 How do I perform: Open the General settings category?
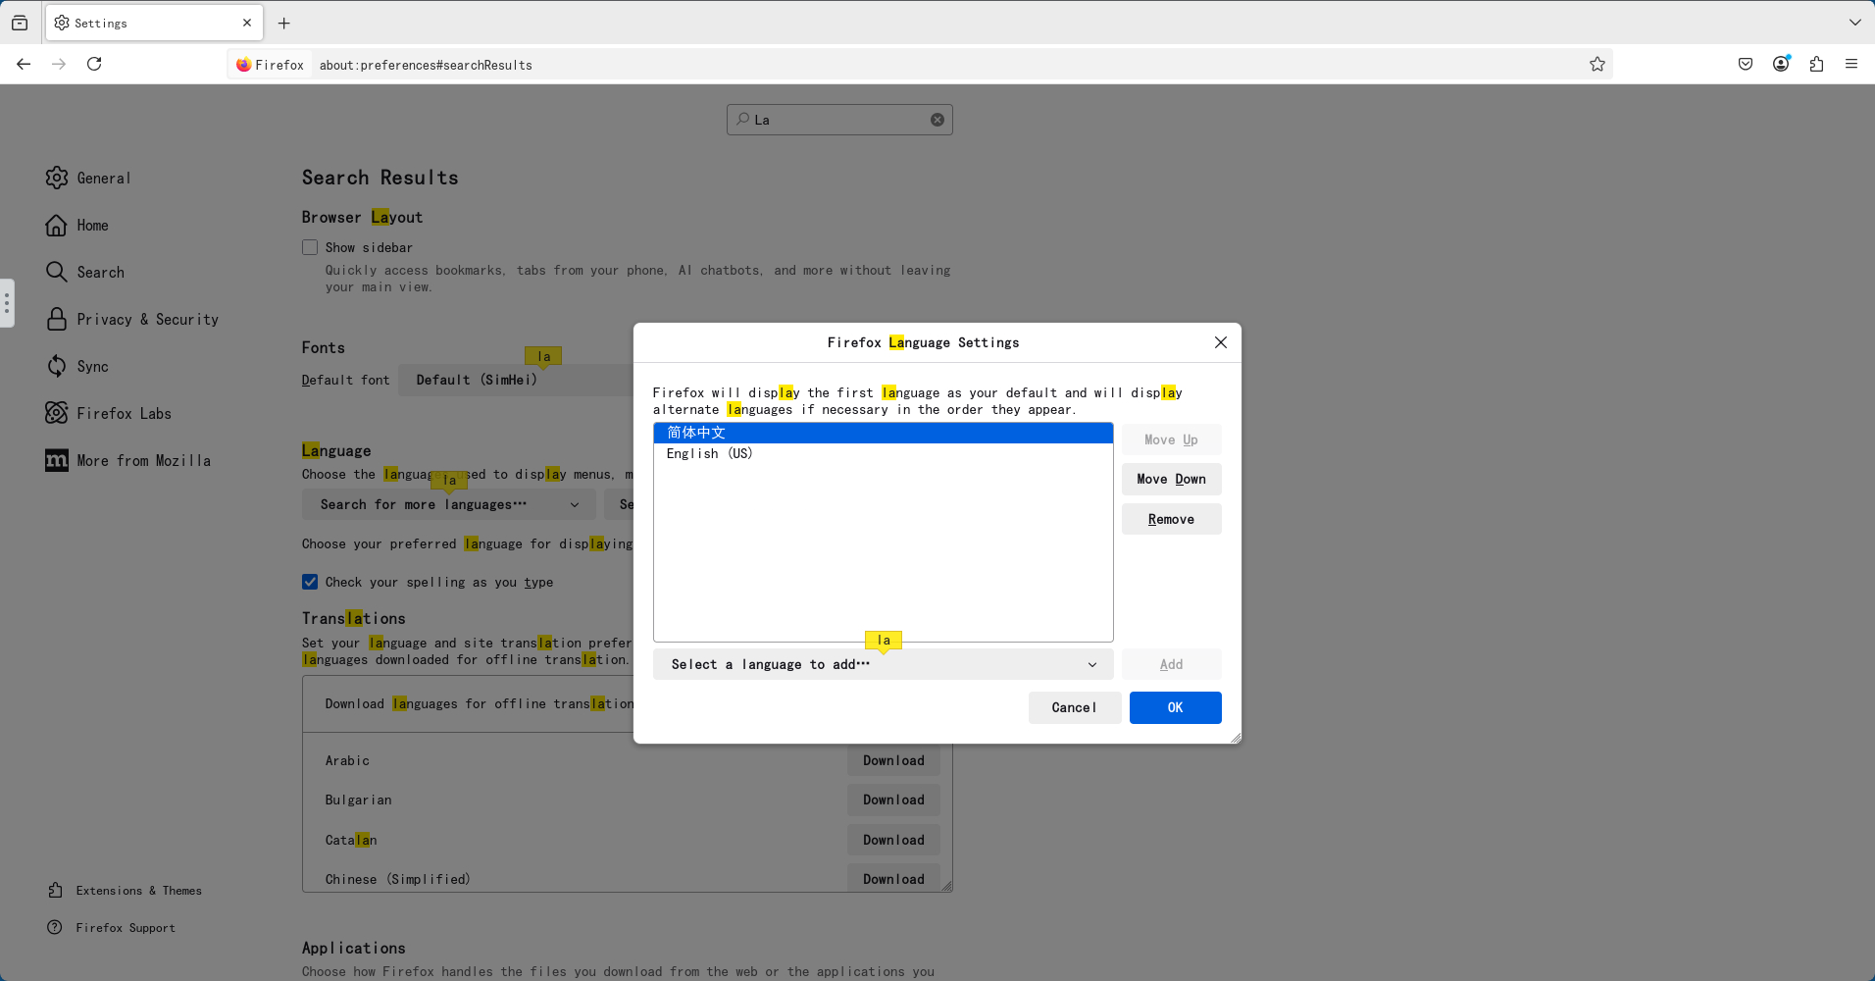(88, 178)
